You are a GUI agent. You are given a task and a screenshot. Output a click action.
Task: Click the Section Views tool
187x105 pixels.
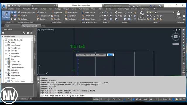coord(89,19)
